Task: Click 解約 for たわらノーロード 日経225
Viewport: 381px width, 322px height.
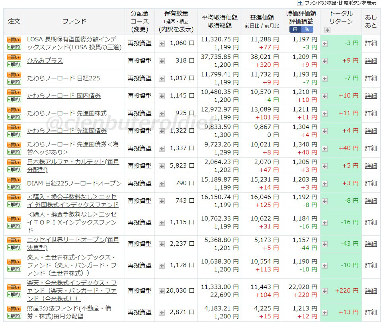Action: pyautogui.click(x=14, y=82)
